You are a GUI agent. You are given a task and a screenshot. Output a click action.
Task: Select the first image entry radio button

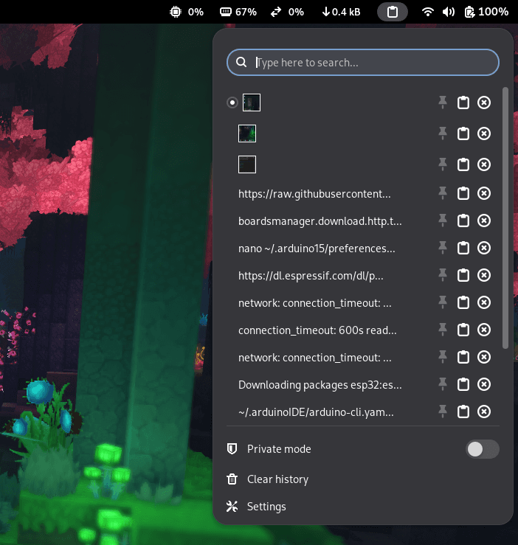[232, 103]
